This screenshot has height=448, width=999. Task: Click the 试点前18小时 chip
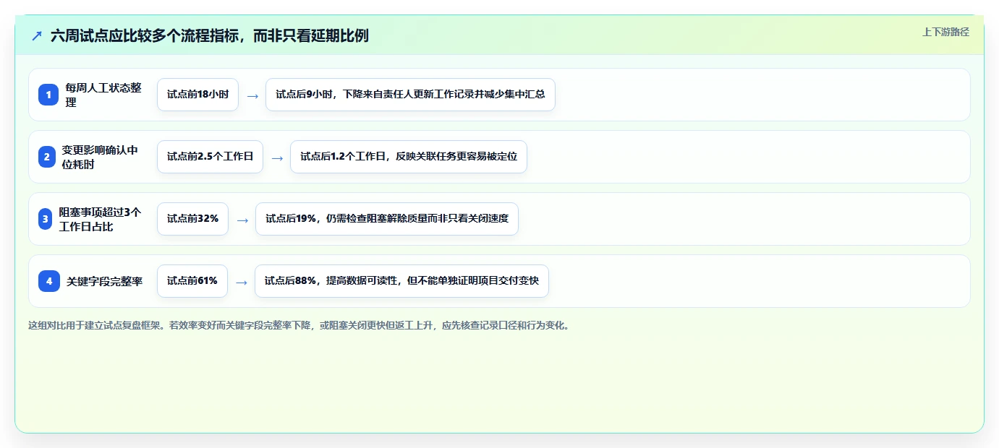pos(197,95)
